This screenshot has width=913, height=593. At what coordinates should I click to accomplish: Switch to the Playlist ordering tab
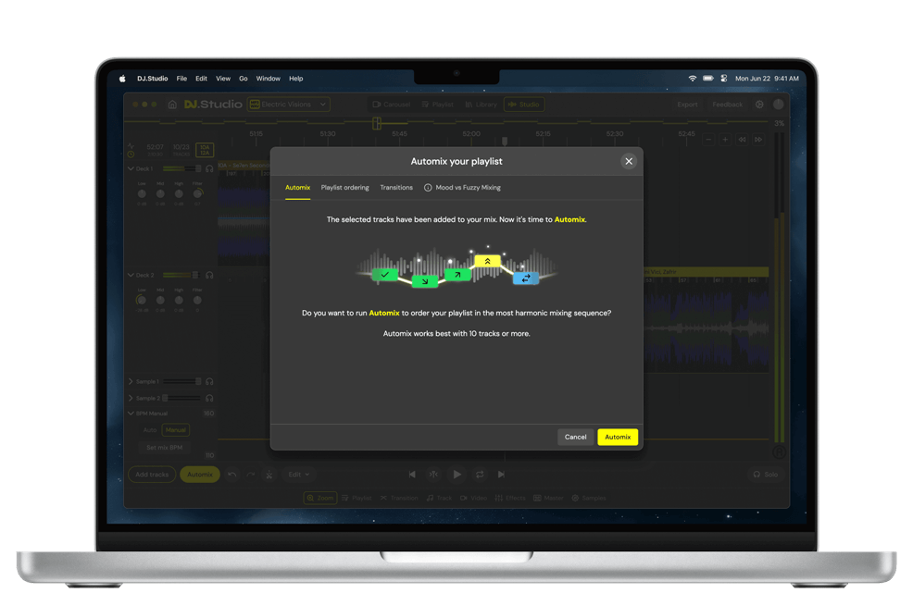[344, 188]
